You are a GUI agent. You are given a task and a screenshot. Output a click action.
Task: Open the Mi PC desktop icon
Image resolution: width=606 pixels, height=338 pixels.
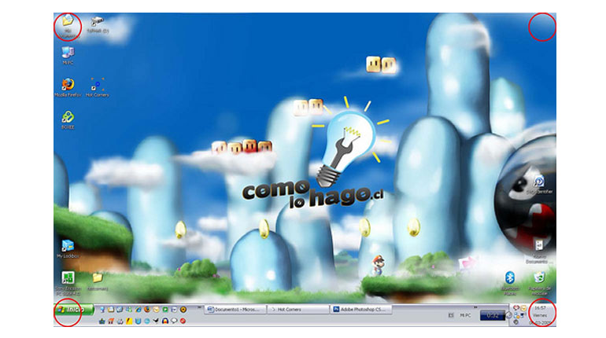pyautogui.click(x=68, y=53)
